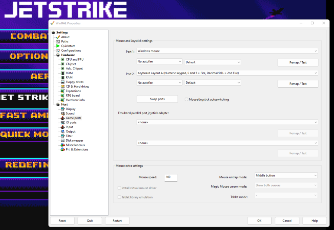Open the Port 2 autofire dropdown
The width and height of the screenshot is (334, 230).
(159, 83)
